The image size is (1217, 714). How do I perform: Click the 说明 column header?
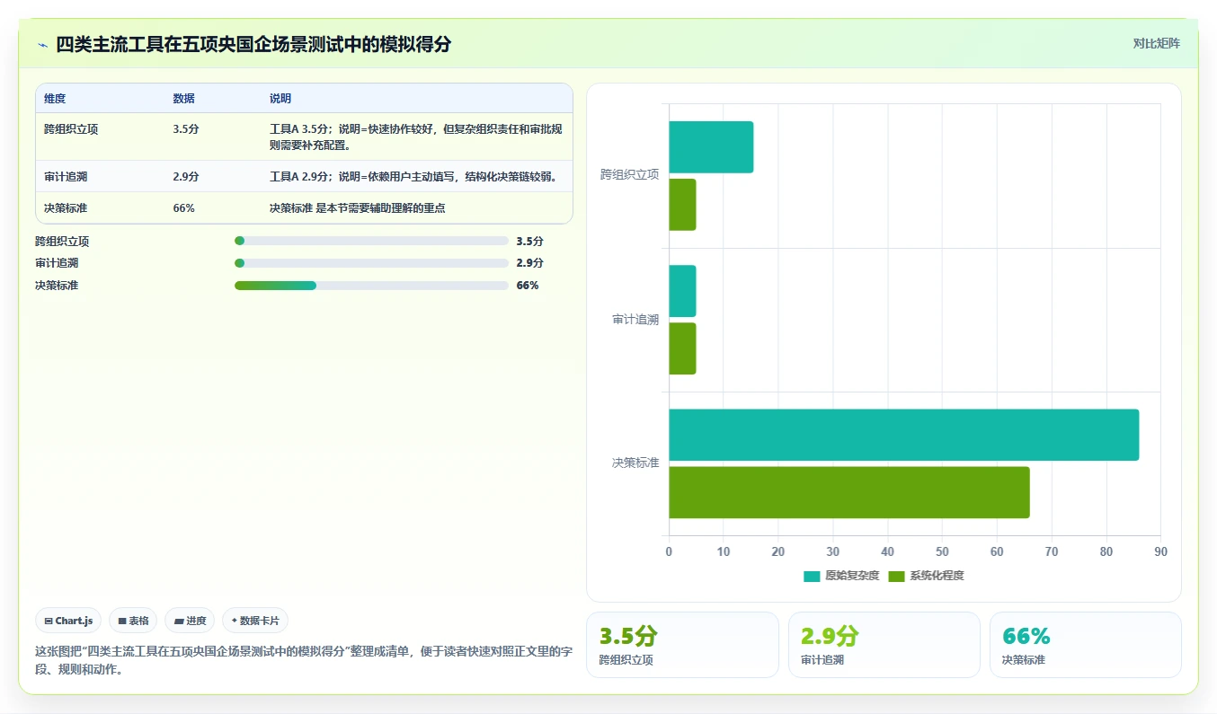[x=280, y=99]
